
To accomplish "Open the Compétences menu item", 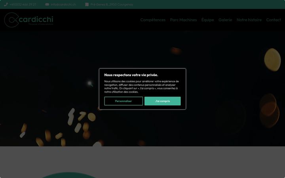I will [153, 20].
